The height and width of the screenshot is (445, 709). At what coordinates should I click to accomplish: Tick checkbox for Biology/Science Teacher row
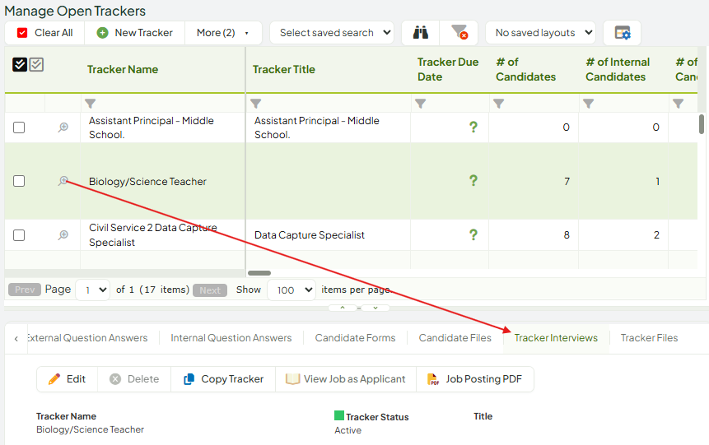[x=19, y=181]
